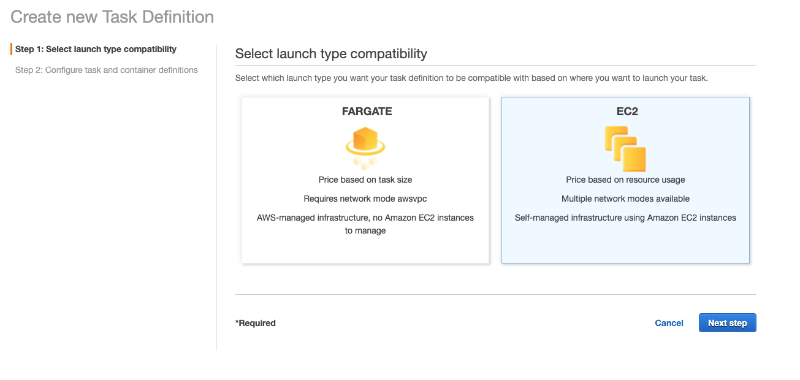Screen dimensions: 800x380
Task: Click the launch type instruction sentence
Action: 471,78
